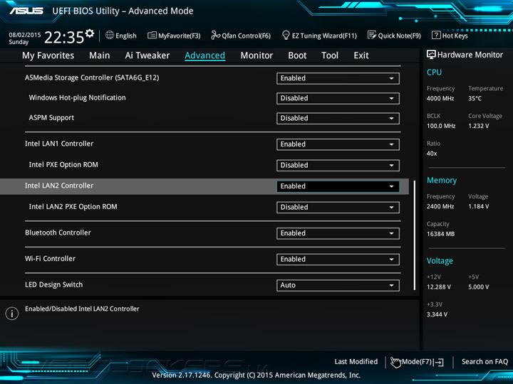Open Intel LAN2 Controller dropdown
The image size is (513, 384).
(x=338, y=186)
